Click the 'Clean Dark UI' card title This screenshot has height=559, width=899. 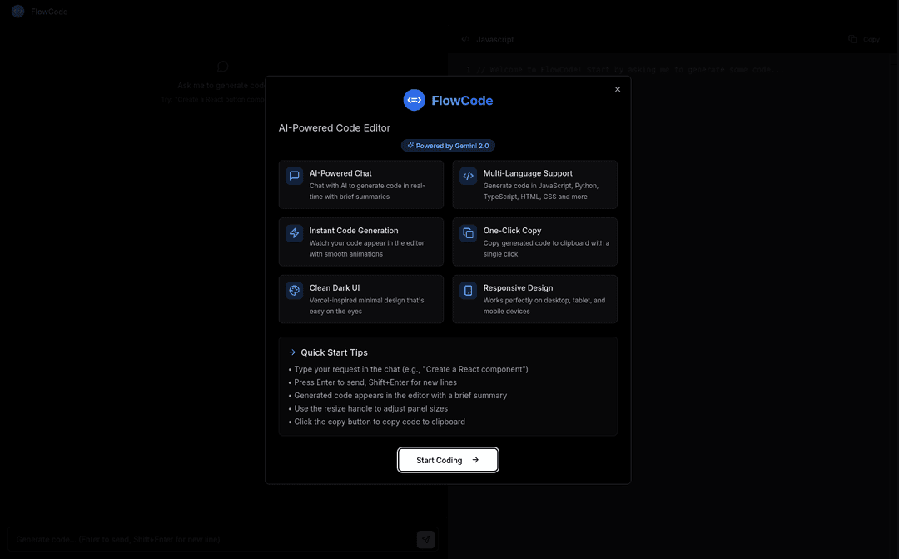(335, 288)
